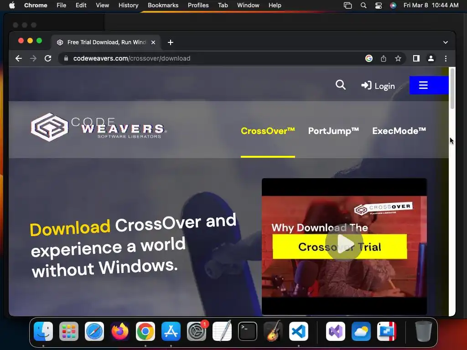Open the File menu
Image resolution: width=467 pixels, height=350 pixels.
point(62,5)
